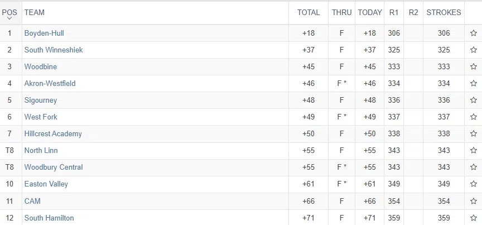Click Easton Valley's star icon

click(x=473, y=184)
